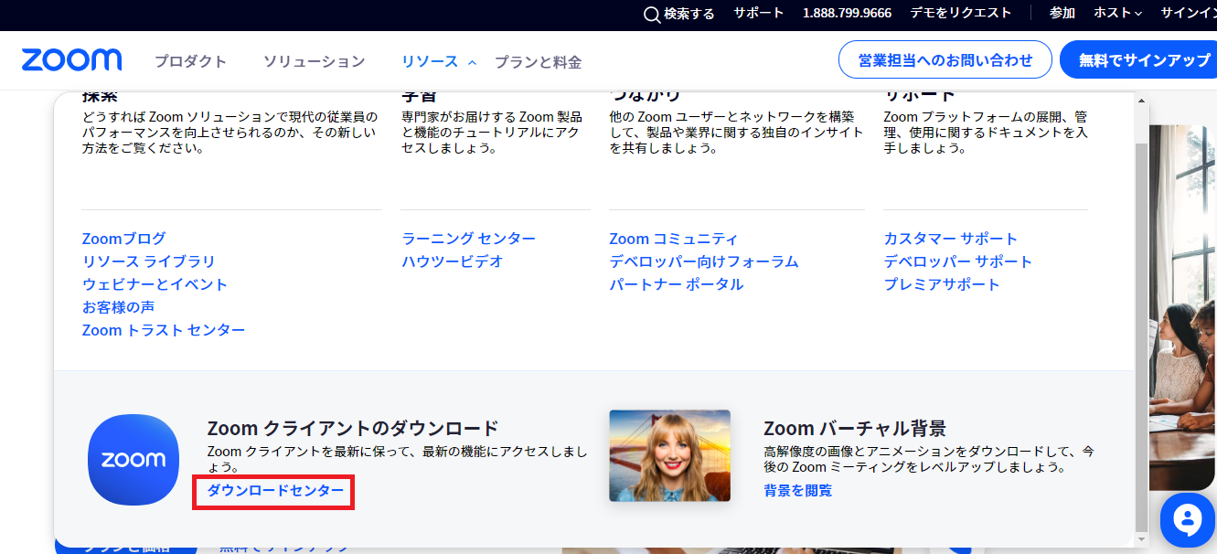Visit Zoom コミュニティ link

pyautogui.click(x=673, y=239)
